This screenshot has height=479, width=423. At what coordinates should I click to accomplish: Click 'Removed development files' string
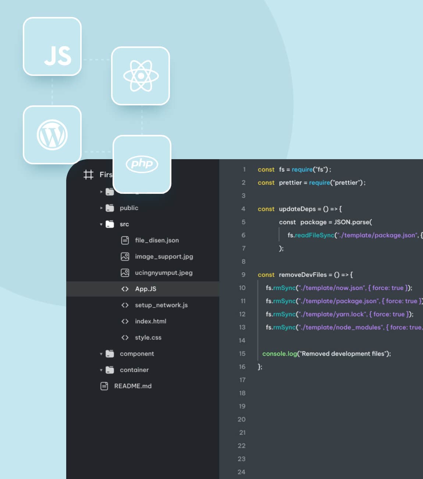tap(343, 354)
